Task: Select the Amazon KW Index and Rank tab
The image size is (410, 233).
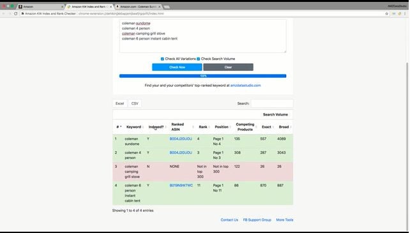Action: (89, 6)
